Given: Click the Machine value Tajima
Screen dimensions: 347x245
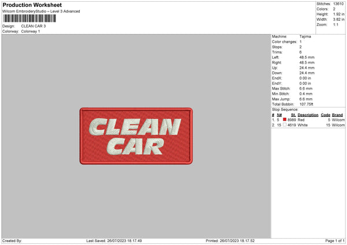Looking at the screenshot, I should click(x=305, y=36).
